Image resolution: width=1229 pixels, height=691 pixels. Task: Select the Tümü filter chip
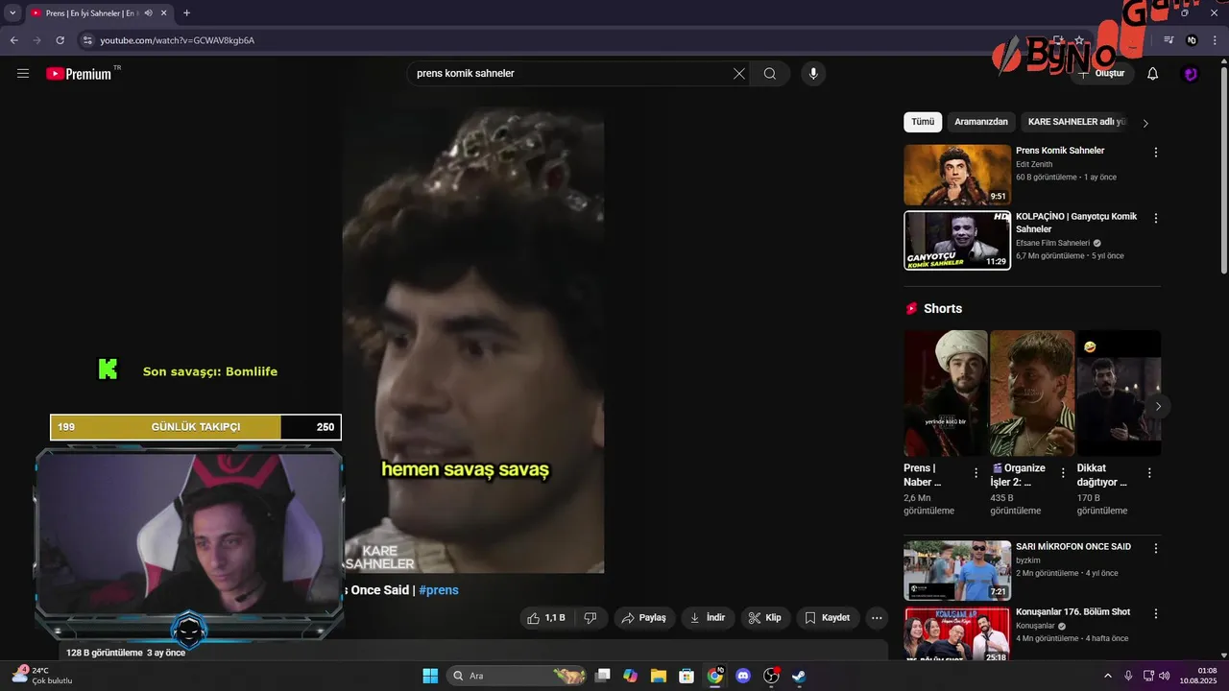click(x=923, y=122)
